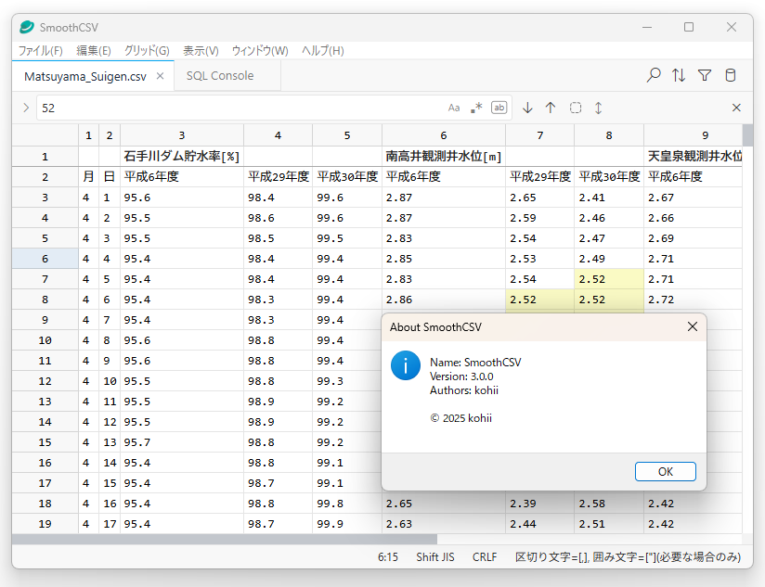Click the search text input field

232,108
